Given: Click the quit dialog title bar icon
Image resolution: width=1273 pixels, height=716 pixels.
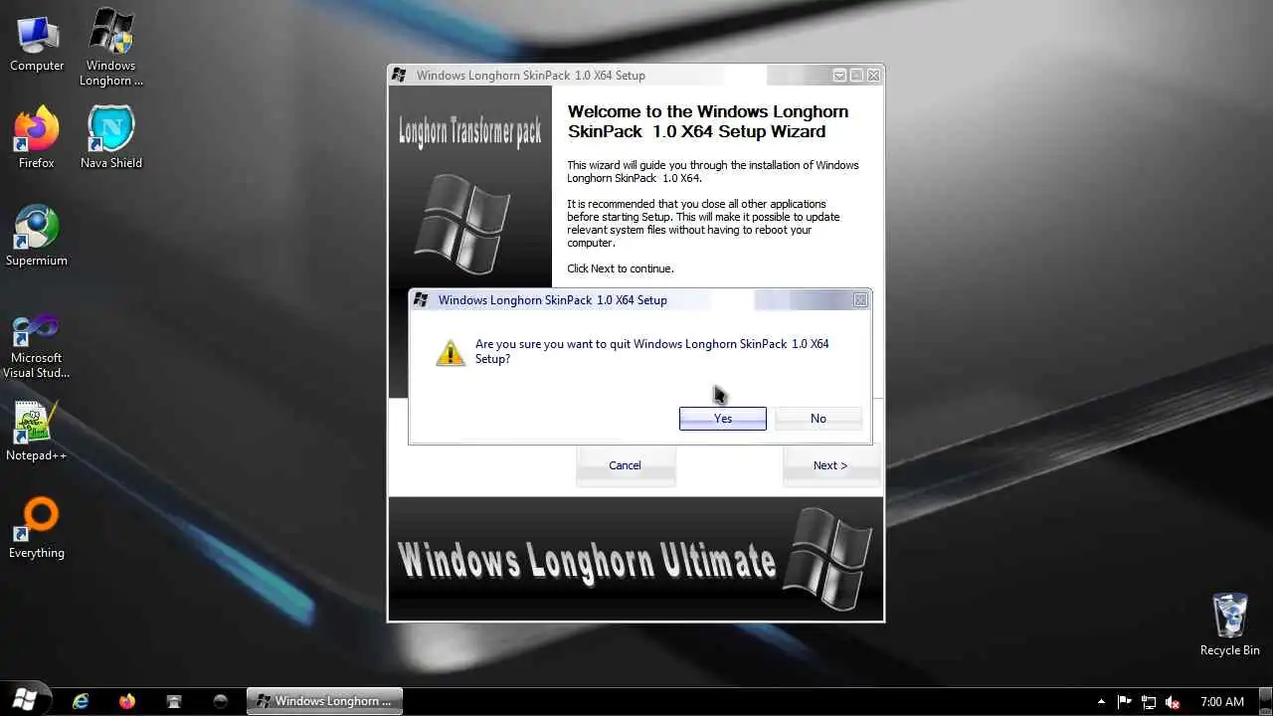Looking at the screenshot, I should point(421,300).
